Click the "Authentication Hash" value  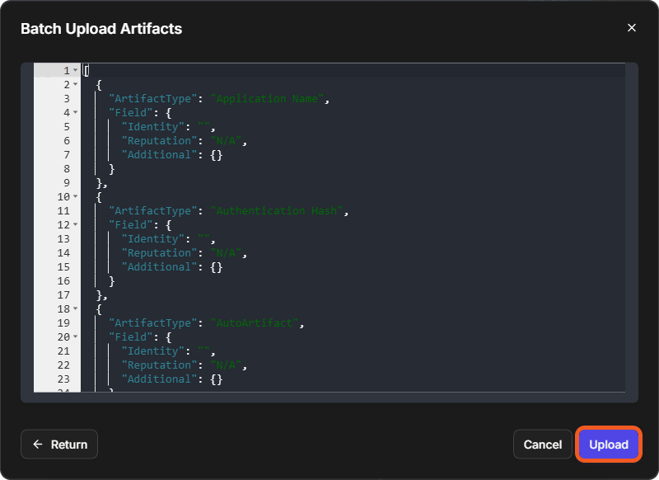click(277, 211)
